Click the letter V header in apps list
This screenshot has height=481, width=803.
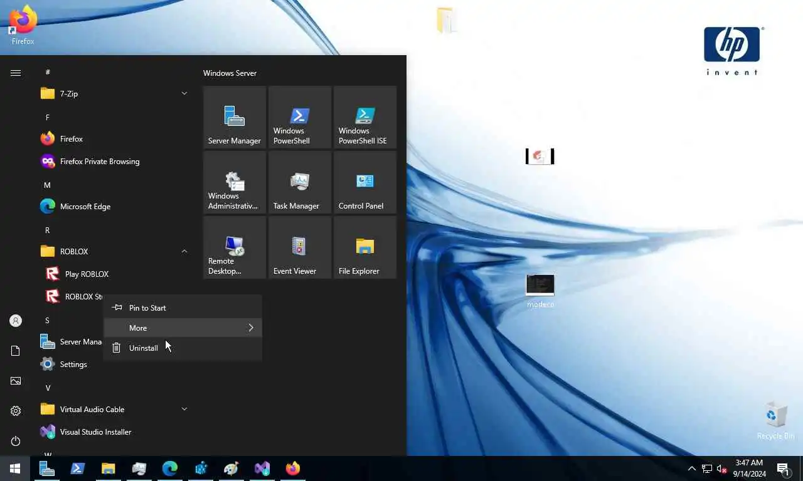[x=48, y=388]
